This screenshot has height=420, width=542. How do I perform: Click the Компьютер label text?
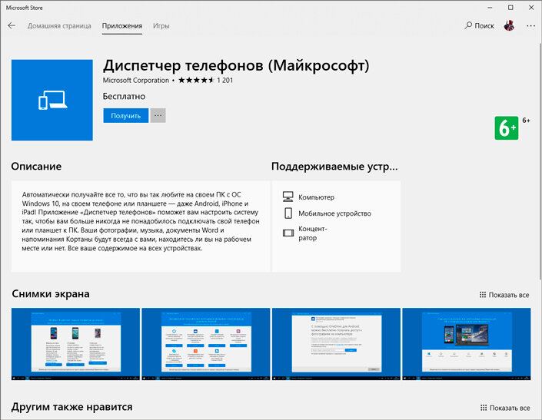pyautogui.click(x=316, y=197)
